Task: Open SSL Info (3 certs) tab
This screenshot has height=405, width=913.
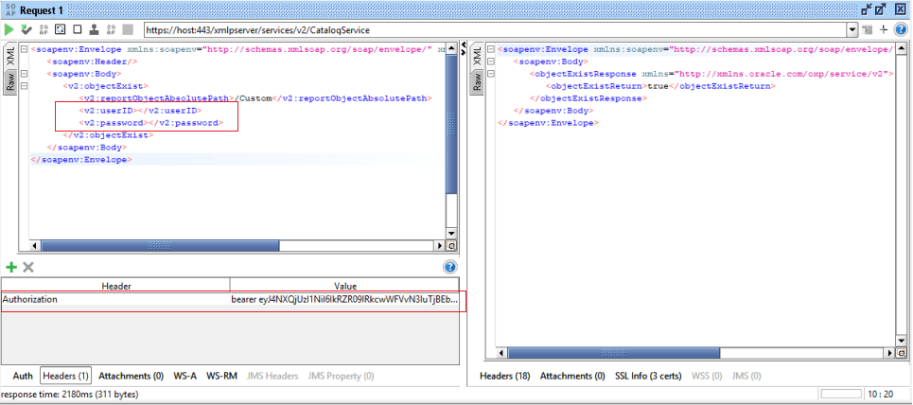Action: pyautogui.click(x=648, y=376)
